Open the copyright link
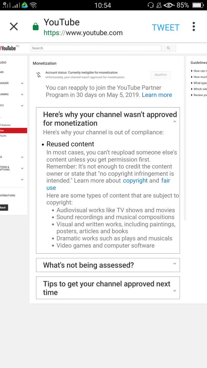The width and height of the screenshot is (207, 368). pos(135,181)
